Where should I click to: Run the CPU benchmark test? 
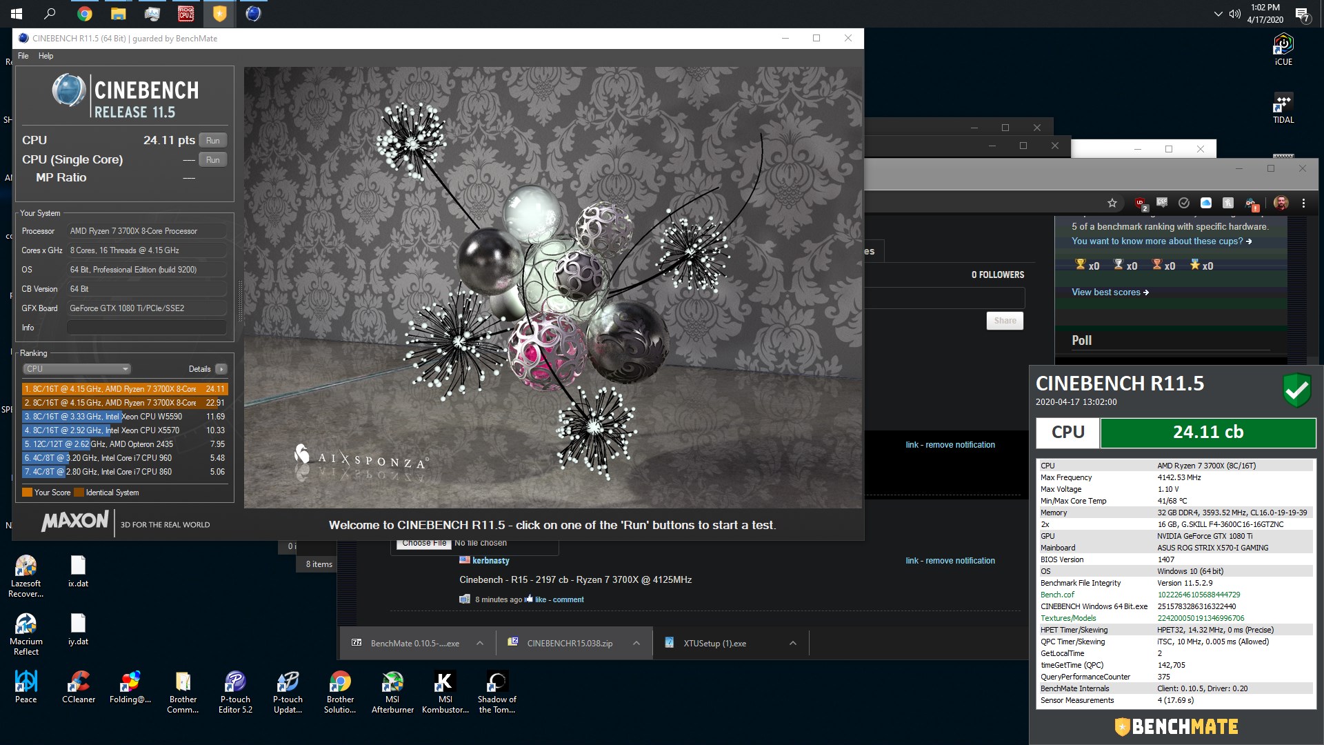213,140
